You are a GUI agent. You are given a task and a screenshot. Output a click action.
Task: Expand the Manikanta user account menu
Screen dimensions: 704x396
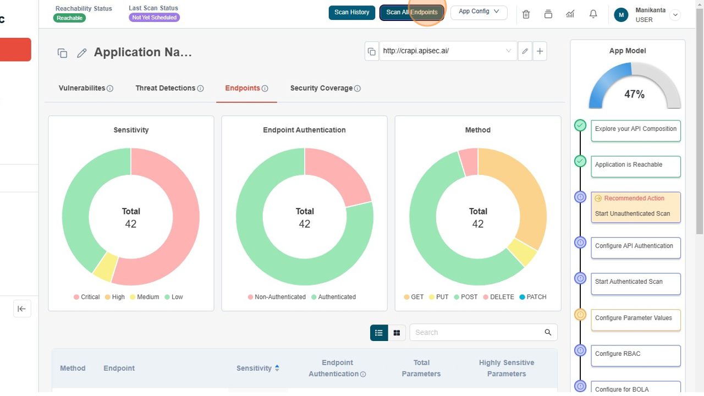675,14
